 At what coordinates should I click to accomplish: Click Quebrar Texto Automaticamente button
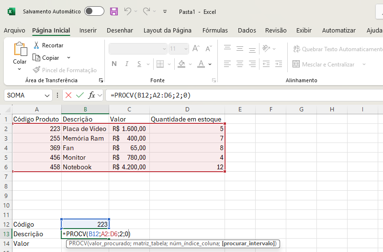[338, 49]
